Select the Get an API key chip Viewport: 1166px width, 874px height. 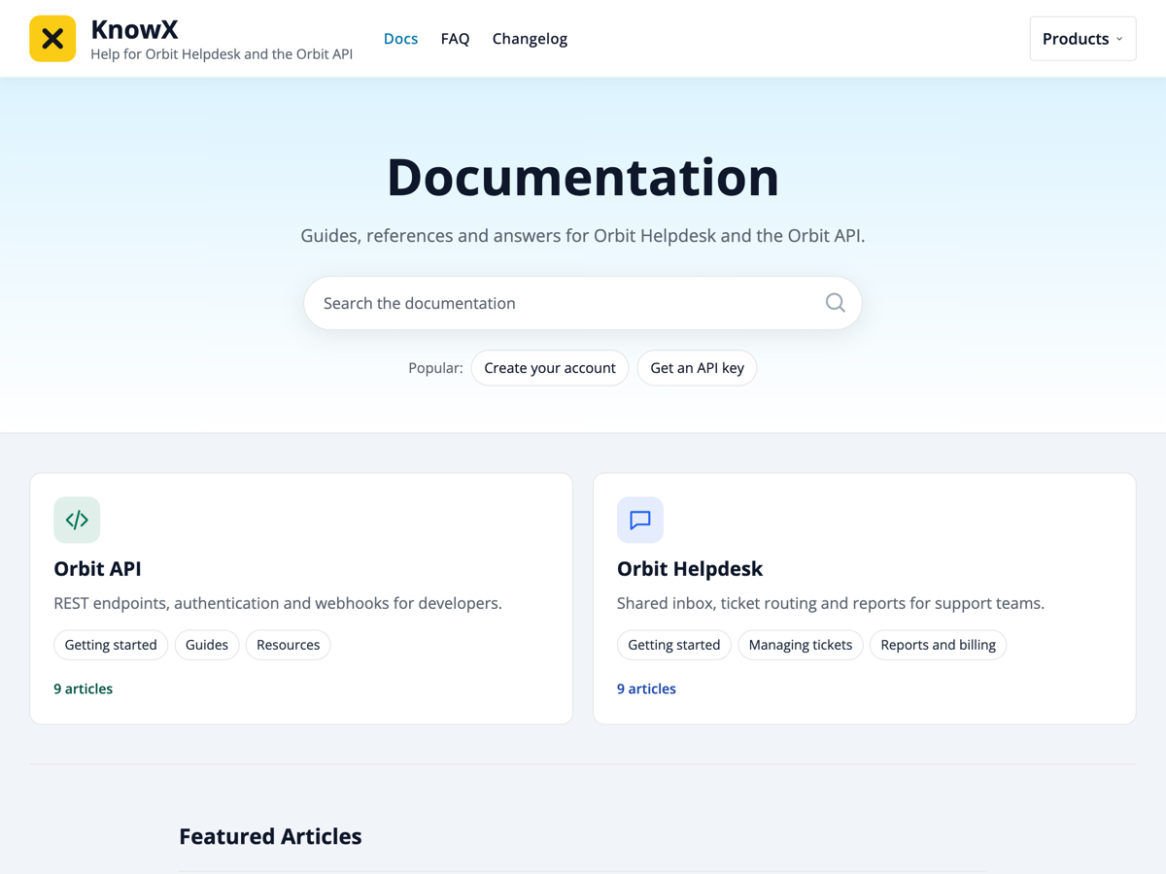(x=697, y=368)
